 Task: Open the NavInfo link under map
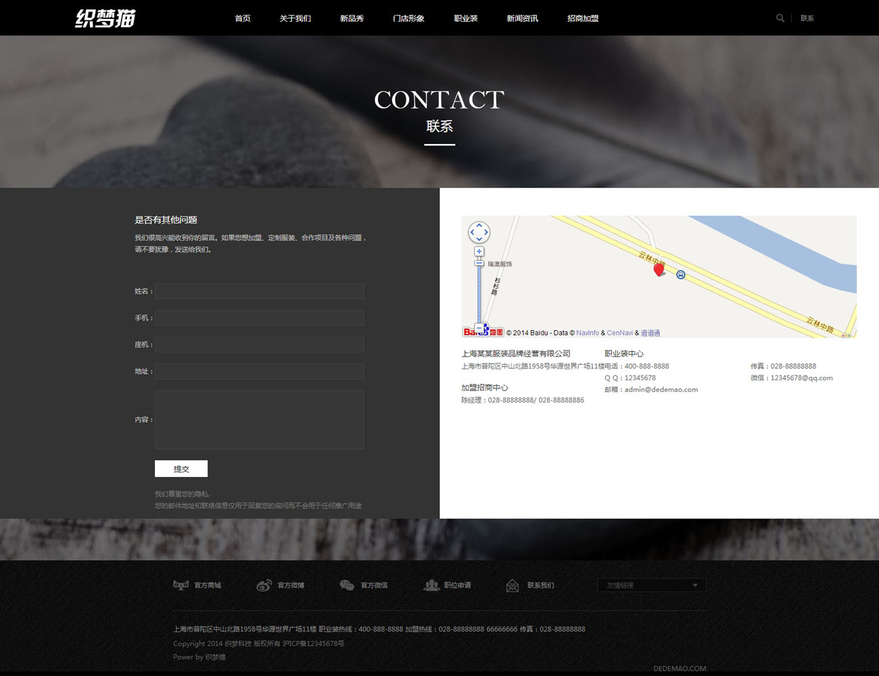pyautogui.click(x=587, y=333)
